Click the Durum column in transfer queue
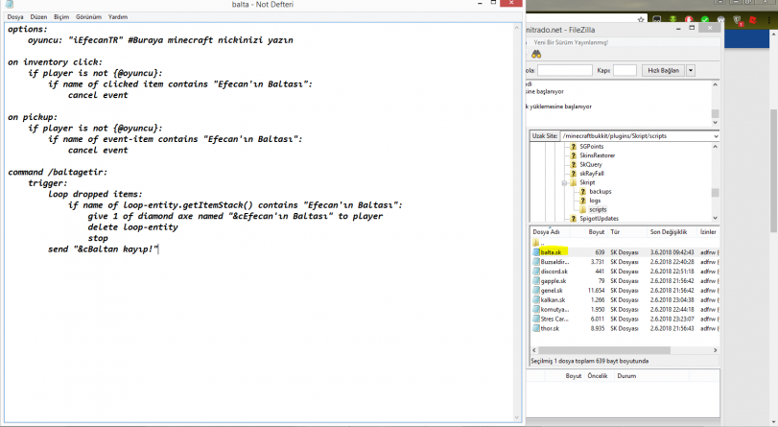Screen dimensions: 778x427 click(x=626, y=376)
